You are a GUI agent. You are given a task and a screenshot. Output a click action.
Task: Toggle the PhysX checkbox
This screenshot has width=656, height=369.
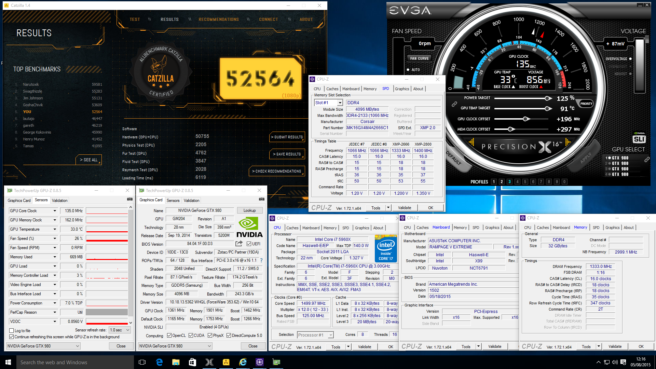coord(210,336)
